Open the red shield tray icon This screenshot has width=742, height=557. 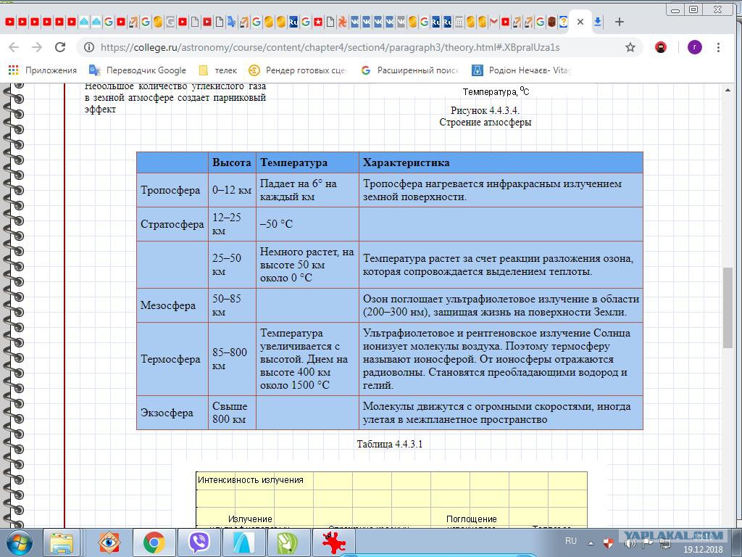pos(609,542)
